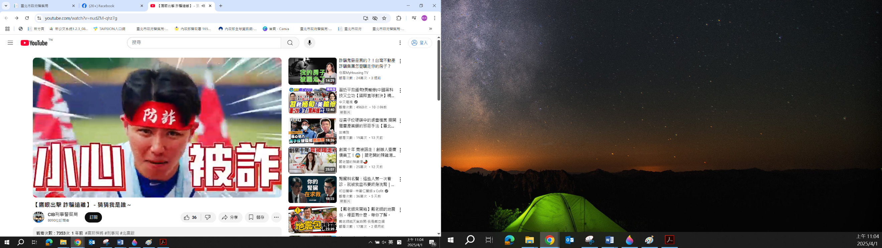The width and height of the screenshot is (882, 248).
Task: Open YouTube settings three-dot menu beside 登入
Action: [400, 43]
